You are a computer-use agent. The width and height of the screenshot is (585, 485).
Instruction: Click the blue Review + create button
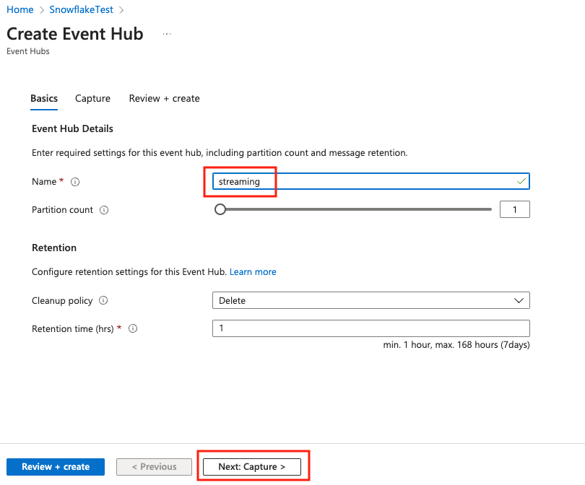tap(56, 467)
